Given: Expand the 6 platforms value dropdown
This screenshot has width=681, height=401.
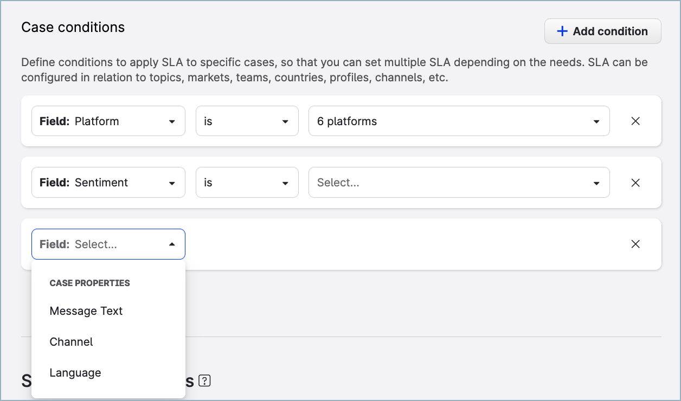Looking at the screenshot, I should click(x=458, y=121).
